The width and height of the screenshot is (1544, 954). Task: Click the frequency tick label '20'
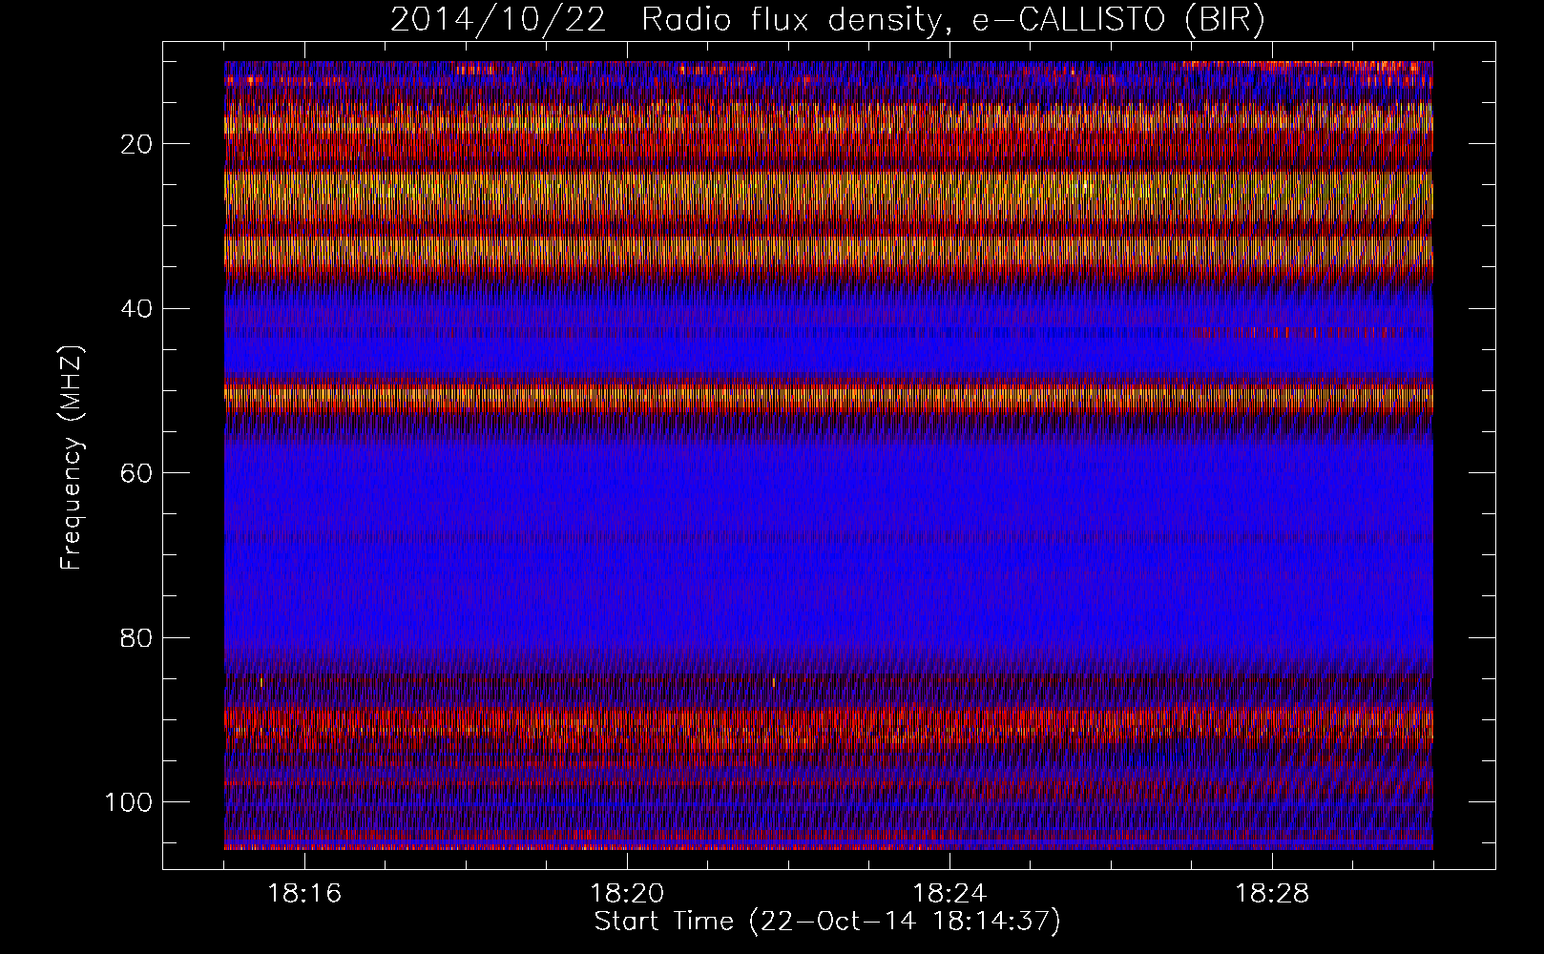point(136,144)
